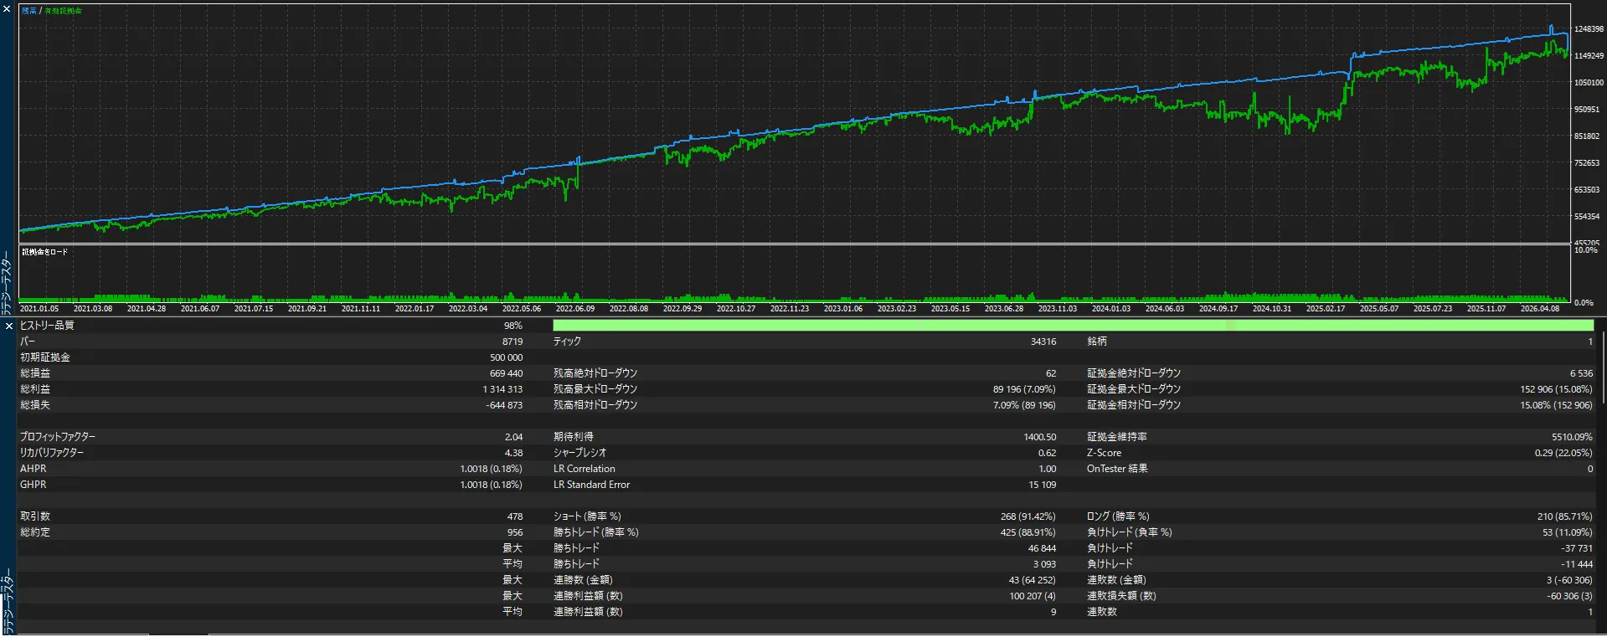Select the 期待利得 value 1400.50
Image resolution: width=1607 pixels, height=637 pixels.
pyautogui.click(x=1040, y=437)
